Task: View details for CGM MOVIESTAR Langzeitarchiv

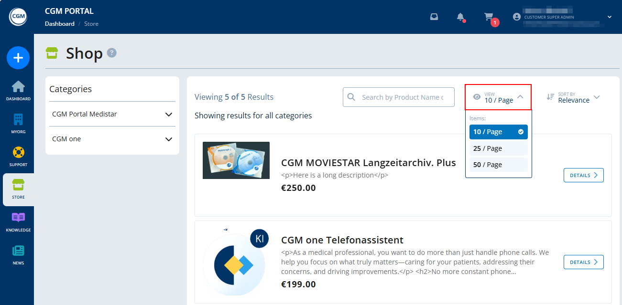Action: click(583, 175)
